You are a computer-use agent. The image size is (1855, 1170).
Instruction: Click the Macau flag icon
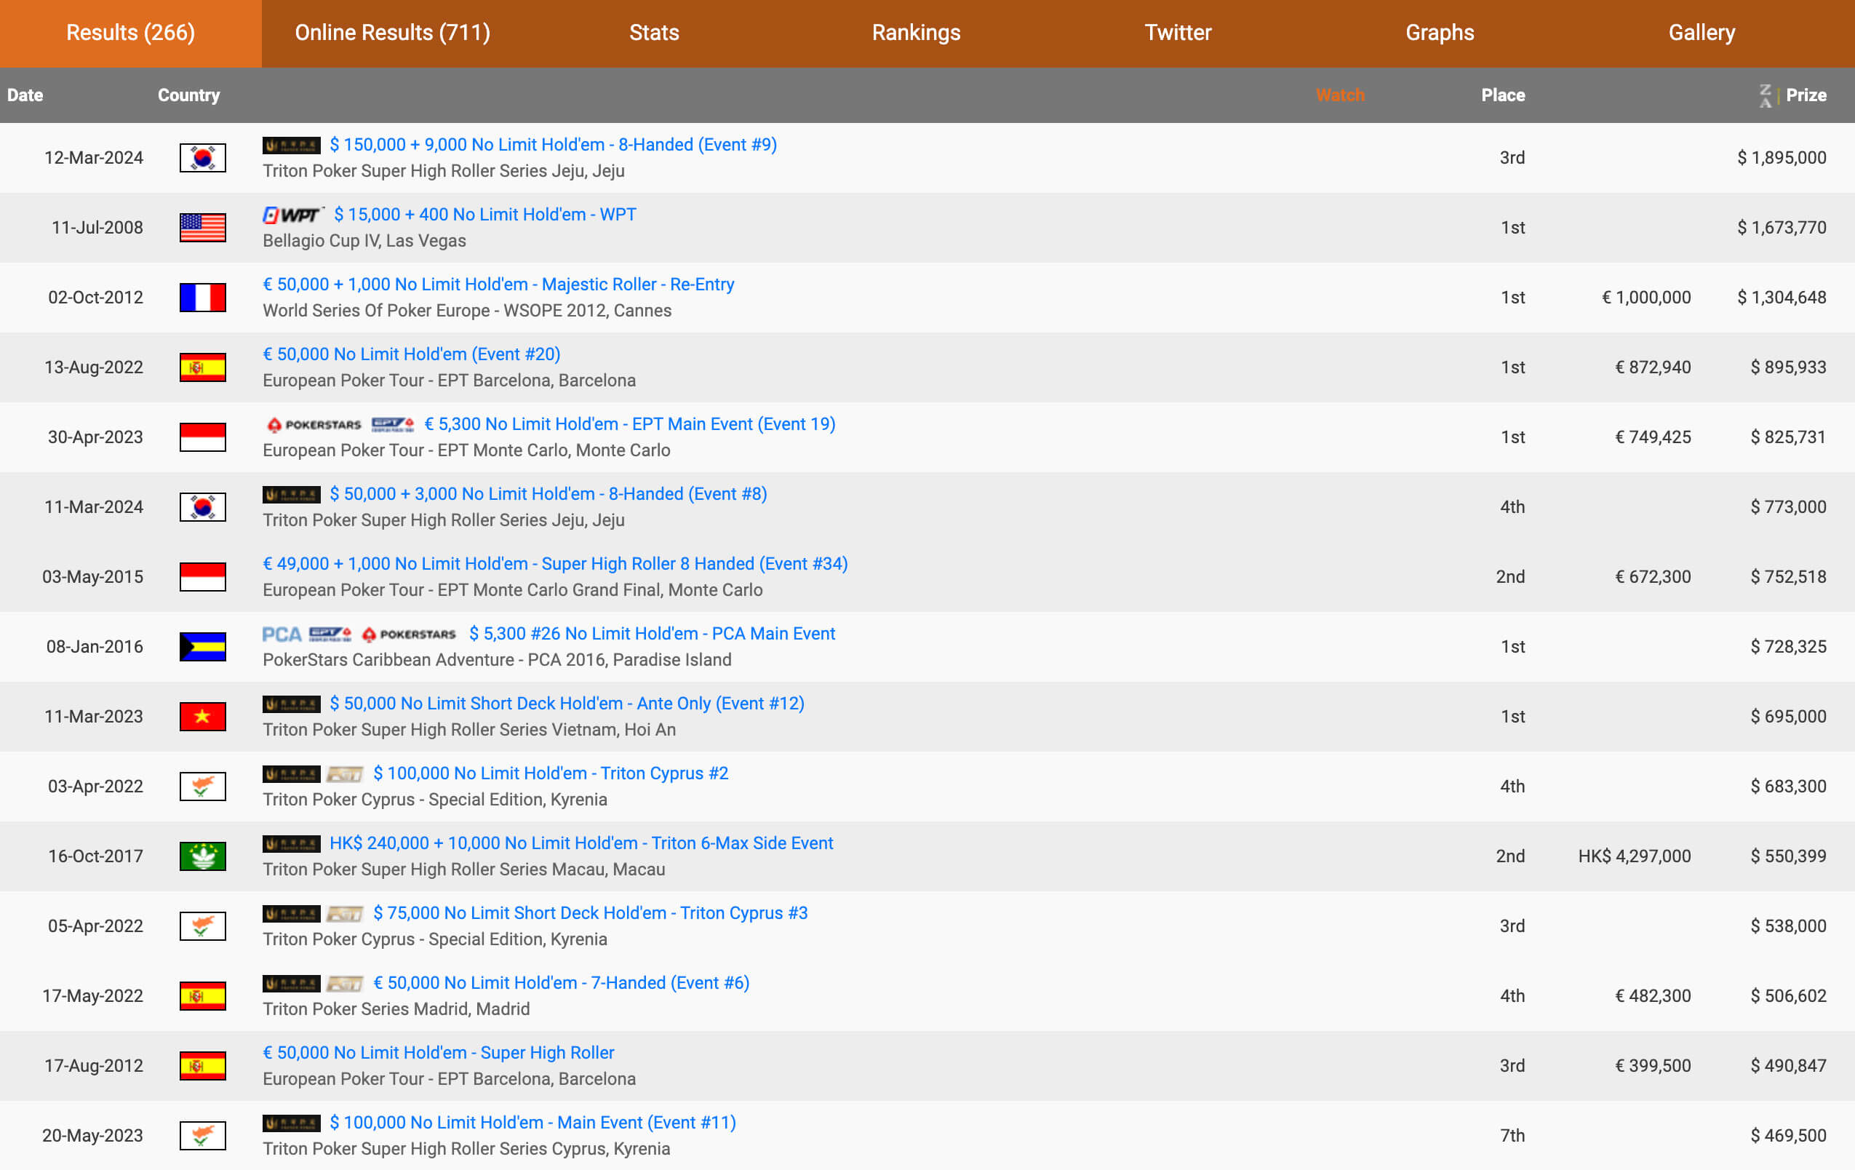[x=203, y=856]
